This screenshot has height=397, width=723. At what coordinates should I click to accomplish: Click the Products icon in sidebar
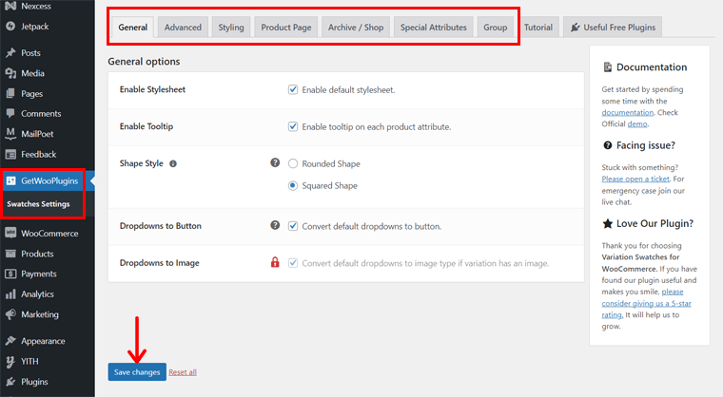pos(10,254)
